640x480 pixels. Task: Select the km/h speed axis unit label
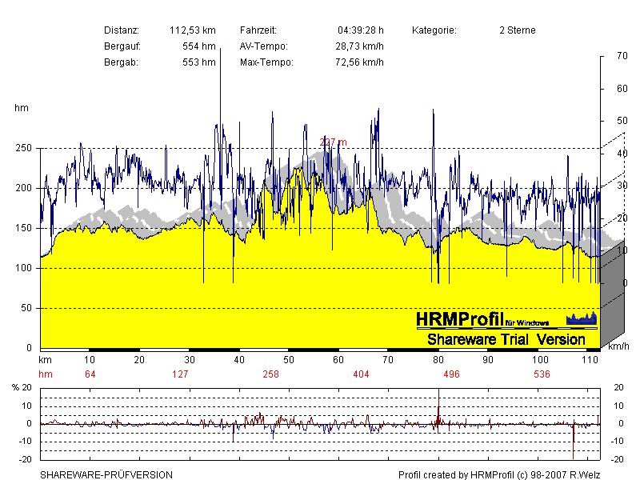(x=618, y=348)
